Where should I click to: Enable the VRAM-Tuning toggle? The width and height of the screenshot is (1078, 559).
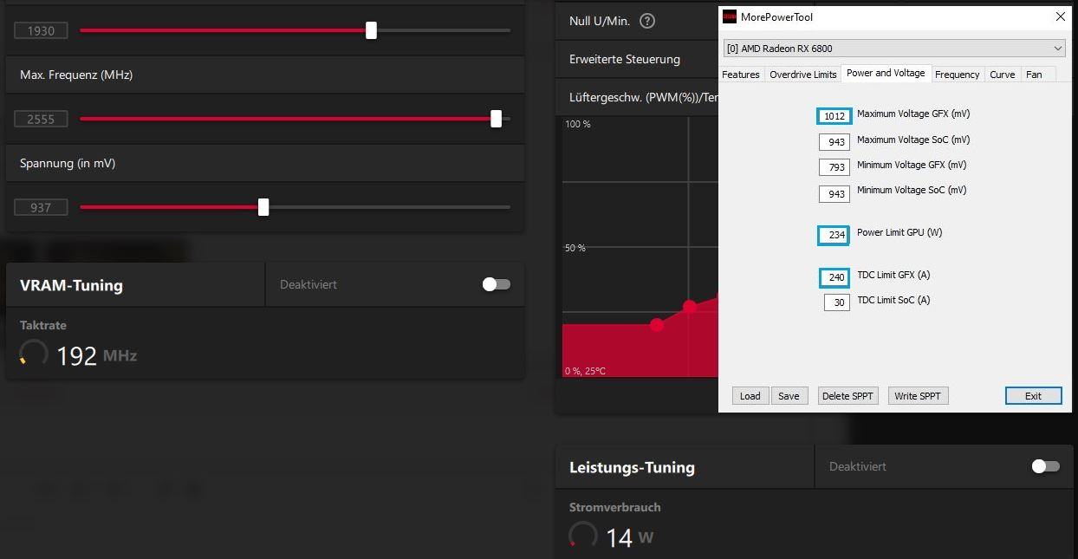click(x=497, y=284)
